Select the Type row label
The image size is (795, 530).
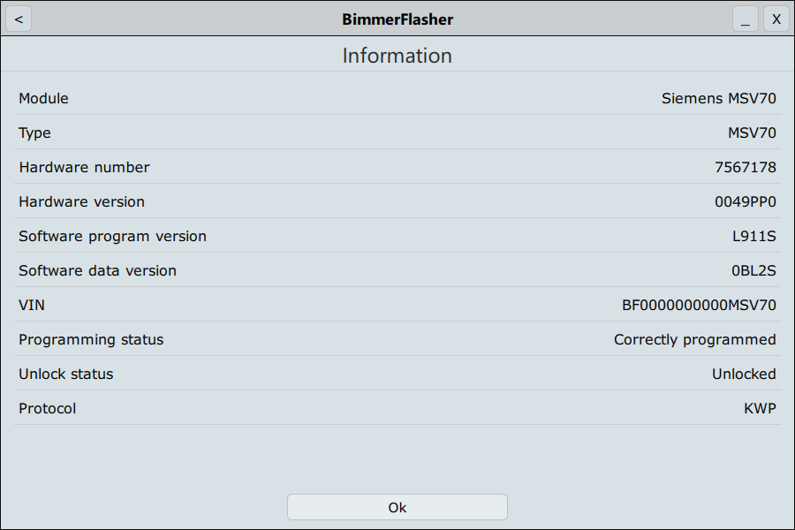[34, 132]
